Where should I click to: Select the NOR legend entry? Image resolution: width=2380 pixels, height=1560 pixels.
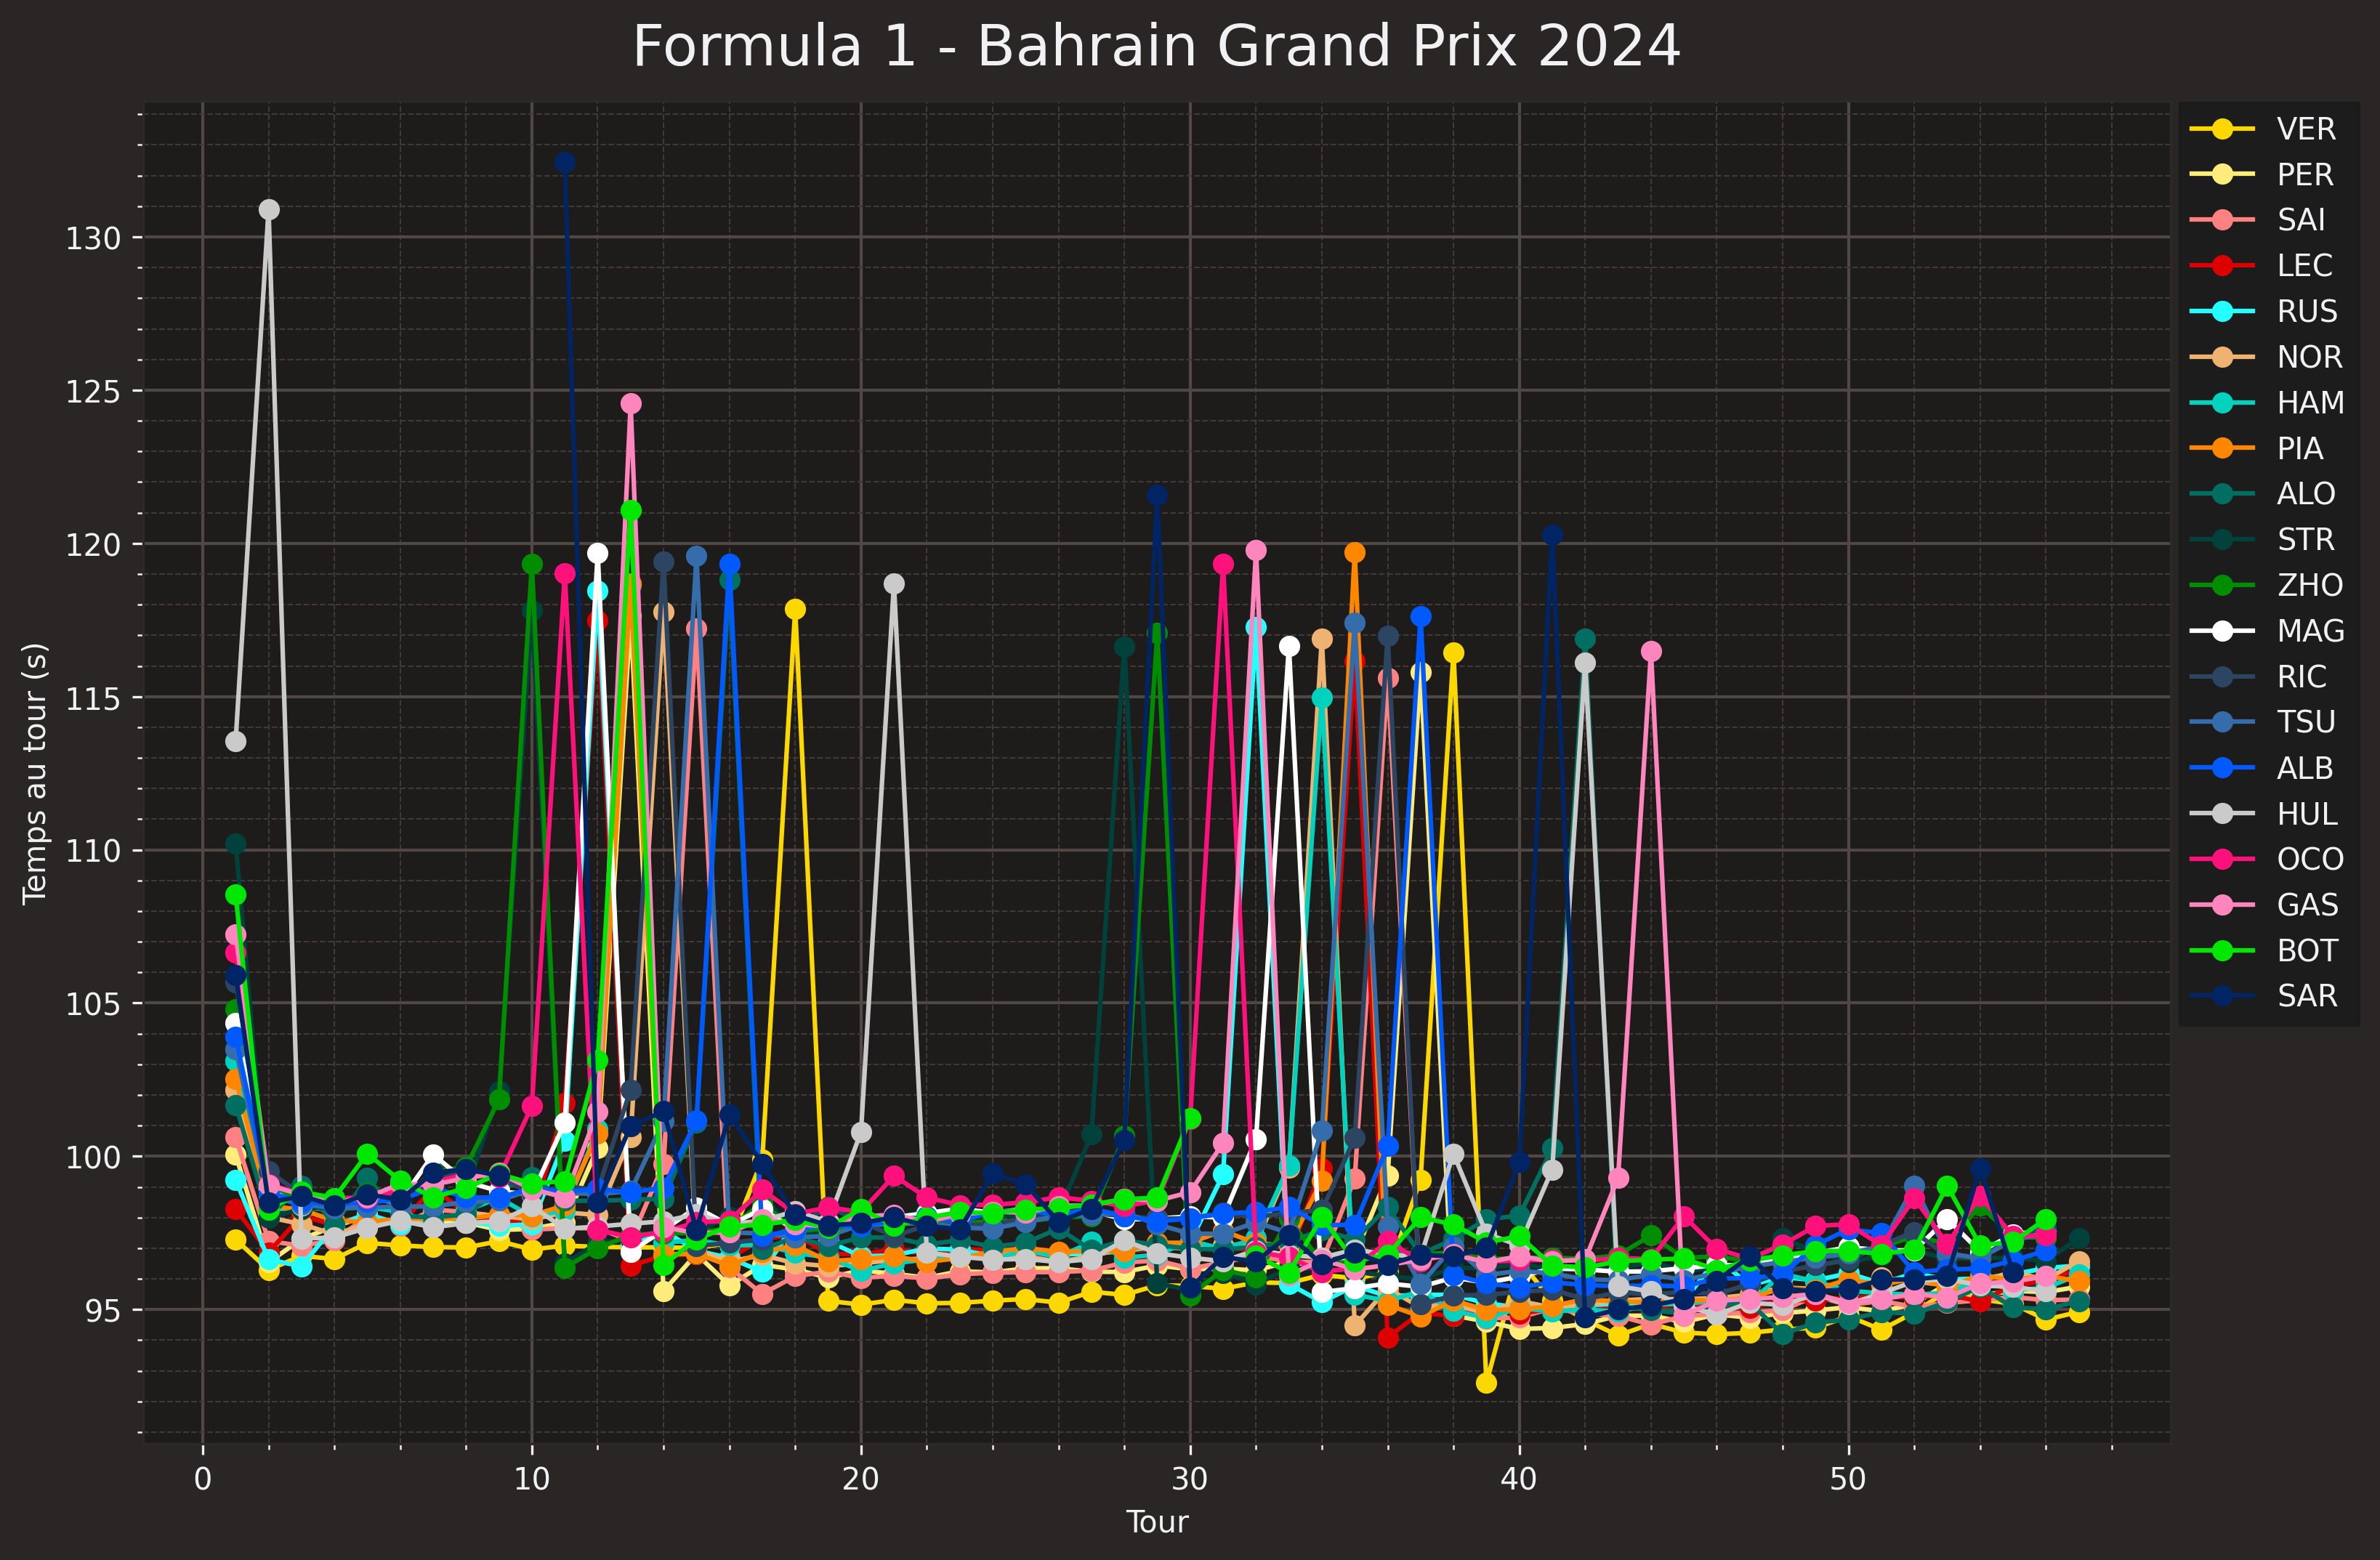(x=2309, y=357)
